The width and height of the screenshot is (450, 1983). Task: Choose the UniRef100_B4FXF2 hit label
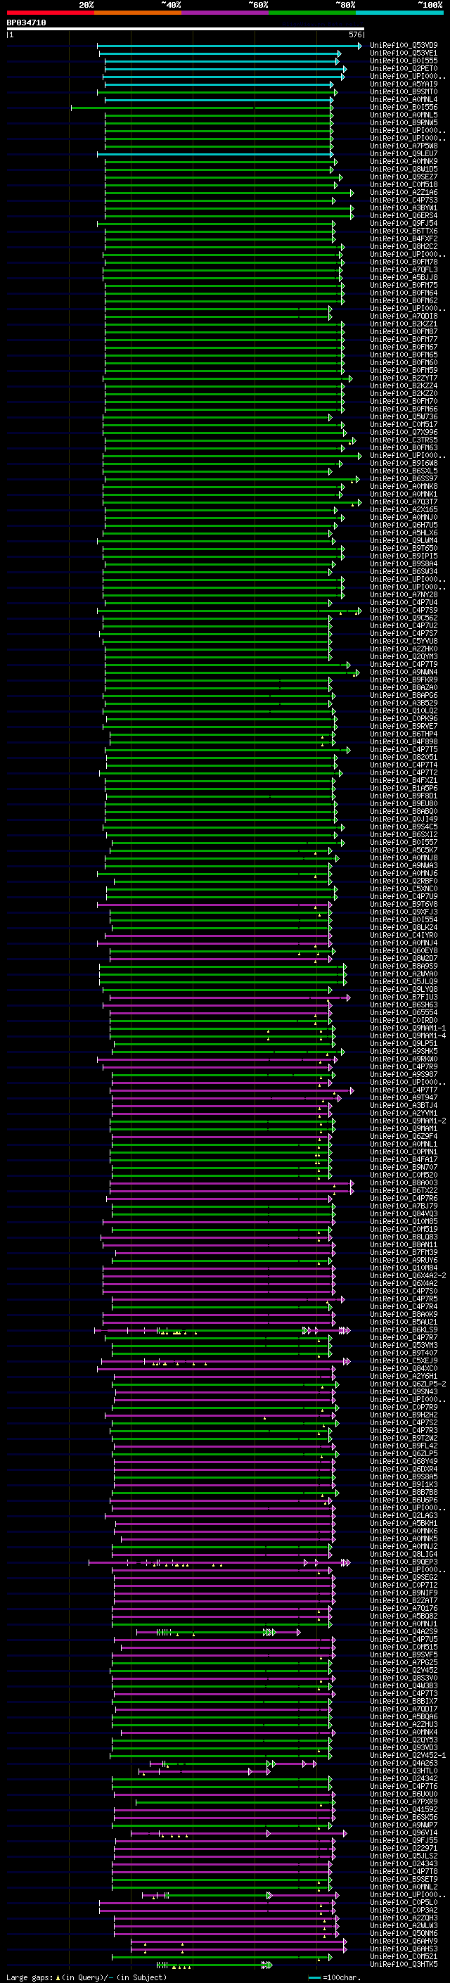tap(404, 238)
